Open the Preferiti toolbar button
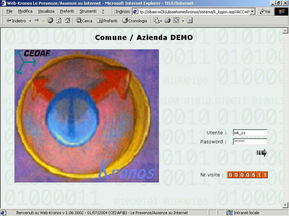The width and height of the screenshot is (289, 216). point(107,21)
